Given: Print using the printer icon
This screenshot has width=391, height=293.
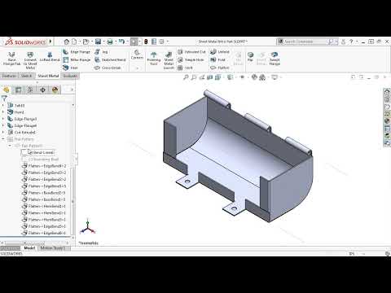Looking at the screenshot, I should tap(110, 42).
